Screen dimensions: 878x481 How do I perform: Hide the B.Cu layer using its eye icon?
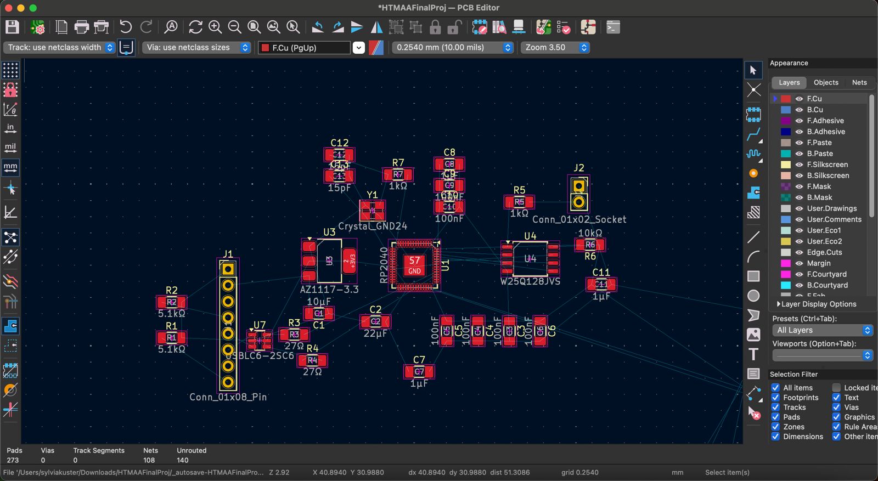coord(799,110)
